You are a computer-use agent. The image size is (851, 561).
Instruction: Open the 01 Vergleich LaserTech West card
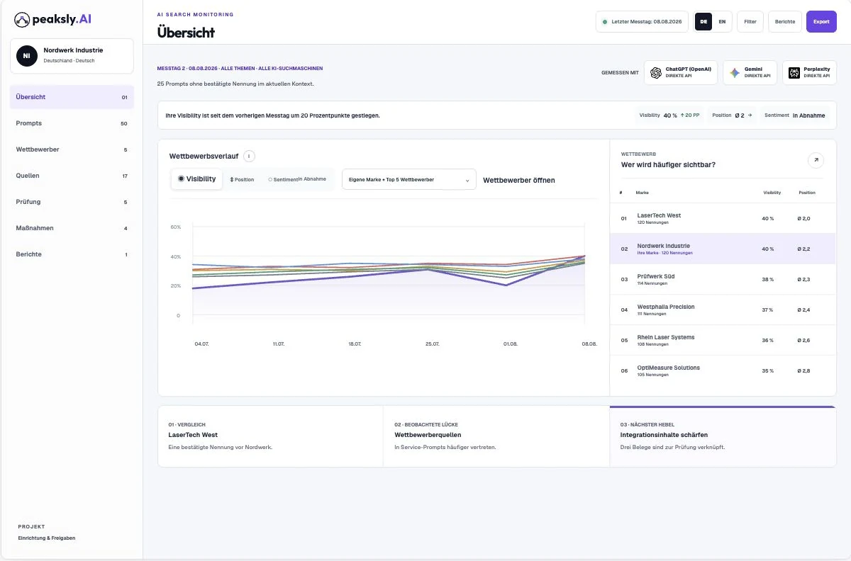point(270,436)
